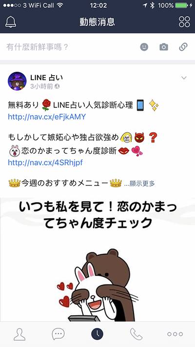Tap the LINE 占い profile avatar
This screenshot has height=347, width=195.
(x=17, y=81)
